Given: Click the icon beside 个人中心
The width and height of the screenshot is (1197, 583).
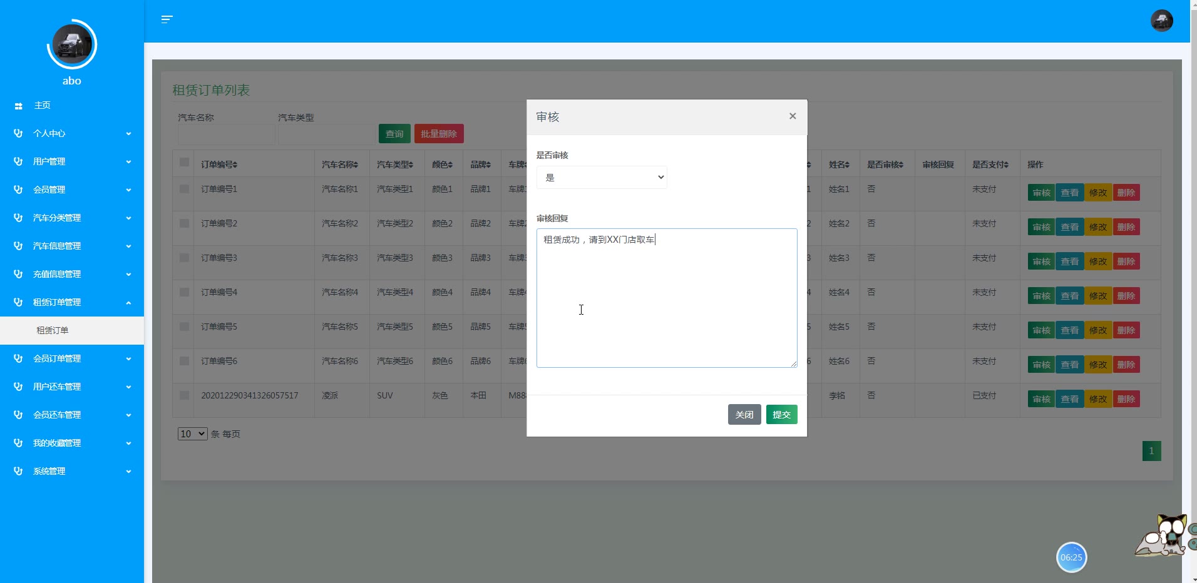Looking at the screenshot, I should [x=18, y=133].
